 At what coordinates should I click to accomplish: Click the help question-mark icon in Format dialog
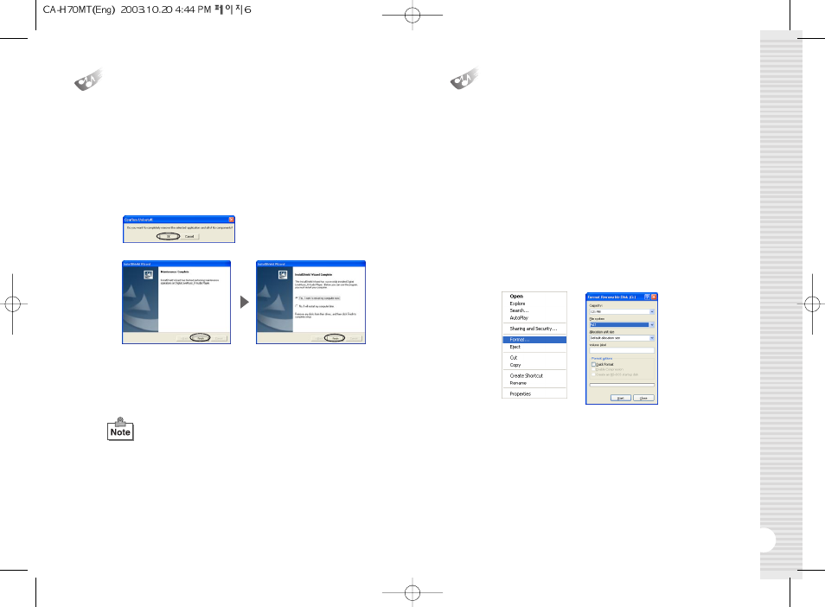coord(647,297)
